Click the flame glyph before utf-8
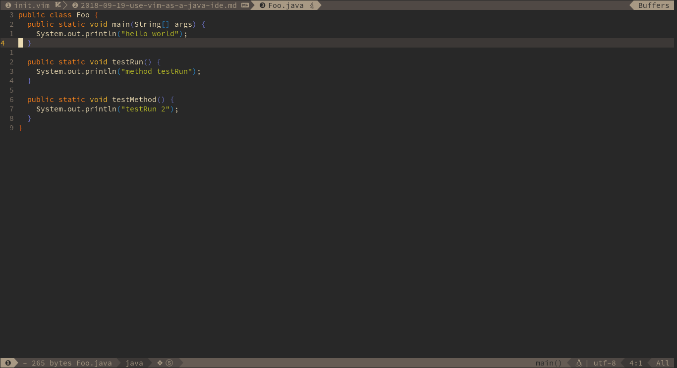Image resolution: width=677 pixels, height=368 pixels. [x=578, y=363]
